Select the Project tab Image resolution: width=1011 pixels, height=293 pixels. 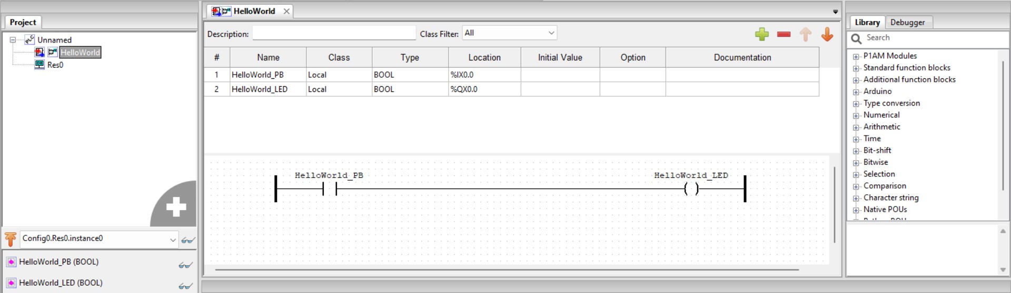23,22
